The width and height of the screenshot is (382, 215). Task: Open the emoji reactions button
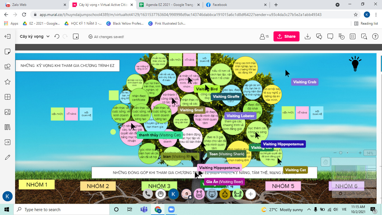coord(161,194)
